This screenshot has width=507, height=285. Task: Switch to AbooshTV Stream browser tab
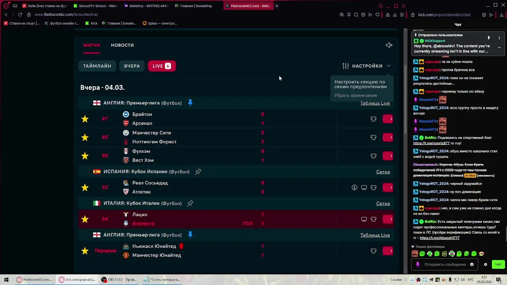pyautogui.click(x=95, y=6)
